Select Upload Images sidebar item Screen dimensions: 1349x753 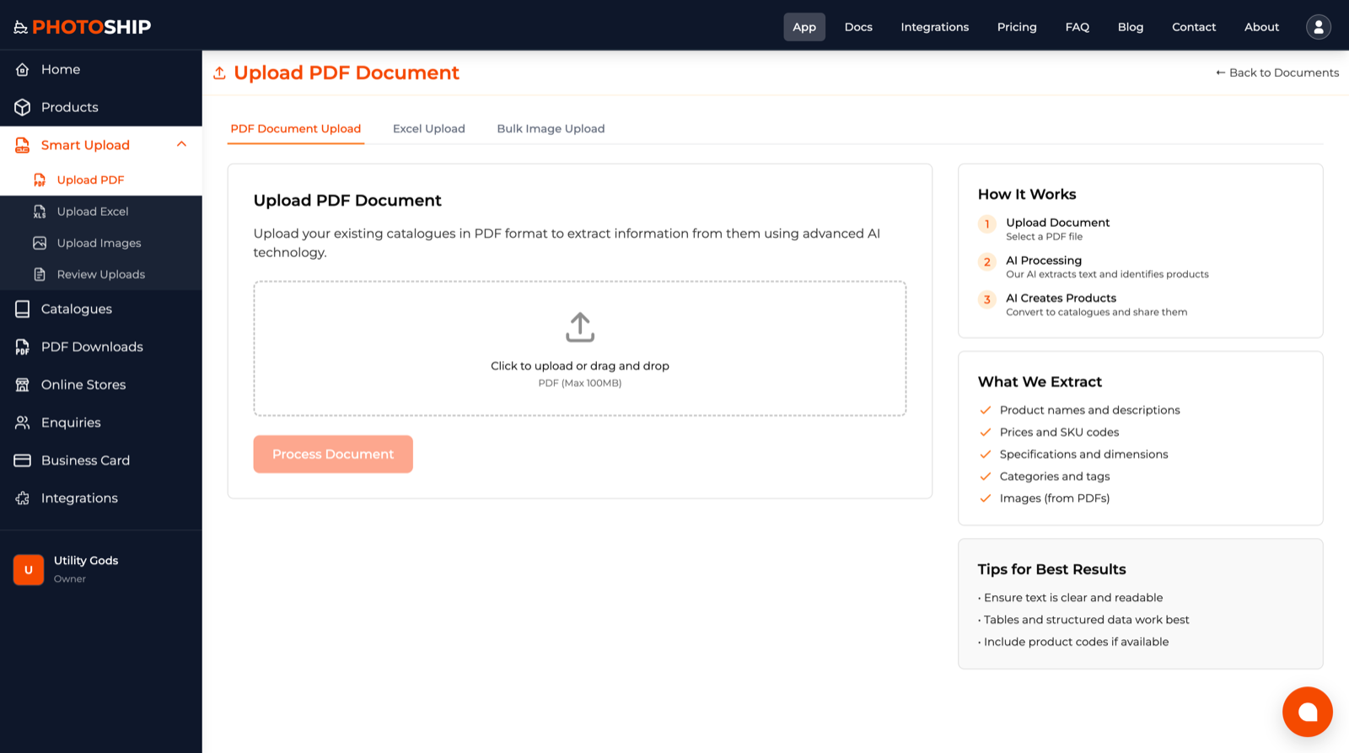point(101,243)
